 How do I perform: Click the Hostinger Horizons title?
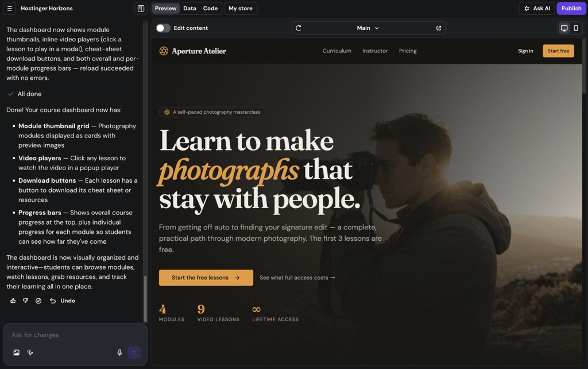click(x=47, y=8)
